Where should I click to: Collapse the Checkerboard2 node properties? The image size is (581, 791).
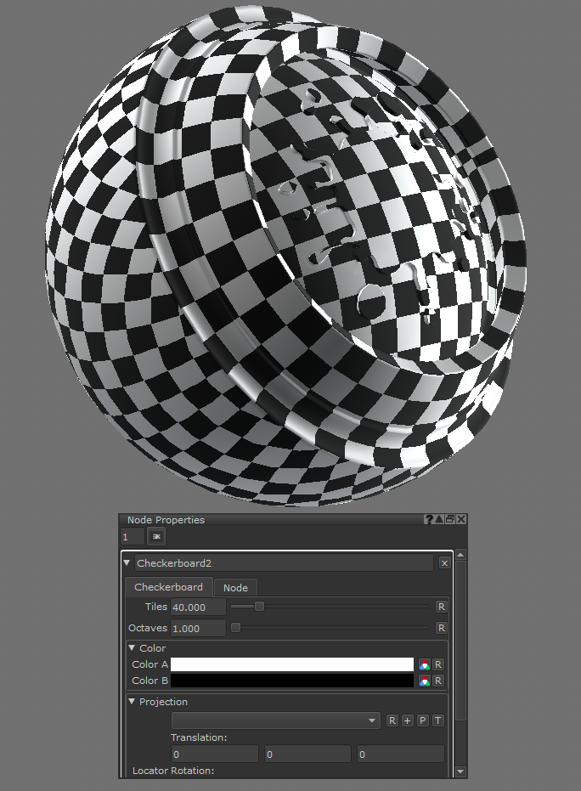[127, 562]
